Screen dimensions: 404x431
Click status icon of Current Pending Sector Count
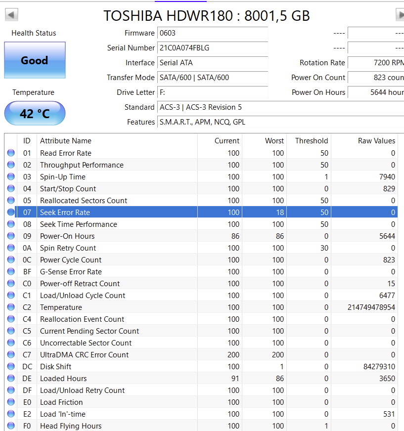click(11, 331)
